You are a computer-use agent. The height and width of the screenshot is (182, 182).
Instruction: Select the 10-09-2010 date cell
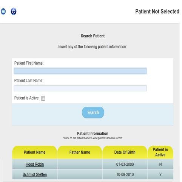125,174
